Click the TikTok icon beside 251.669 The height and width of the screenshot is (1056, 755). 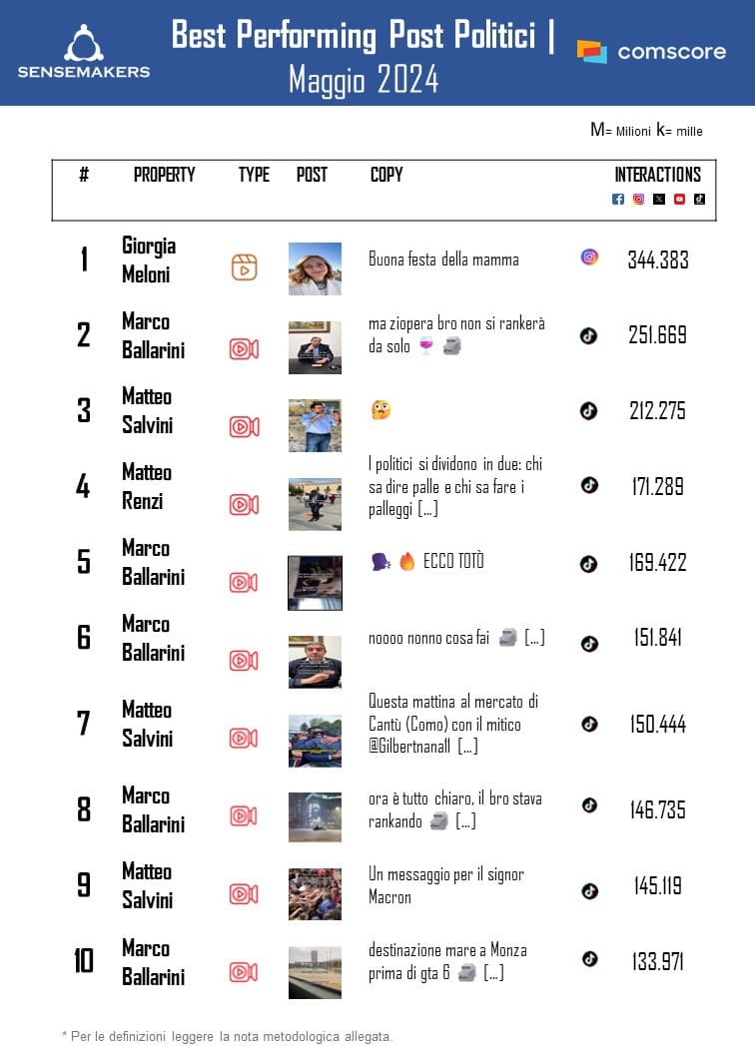tap(589, 335)
